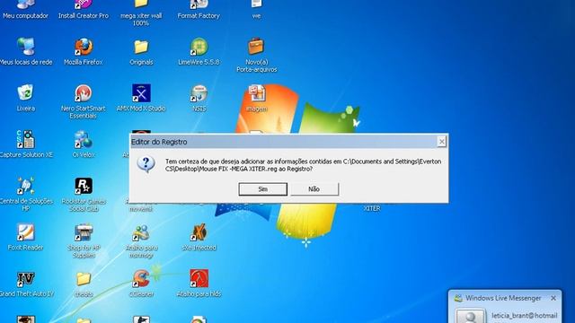The image size is (575, 323).
Task: Open the mega xiter wall 100% folder
Action: pos(141,13)
